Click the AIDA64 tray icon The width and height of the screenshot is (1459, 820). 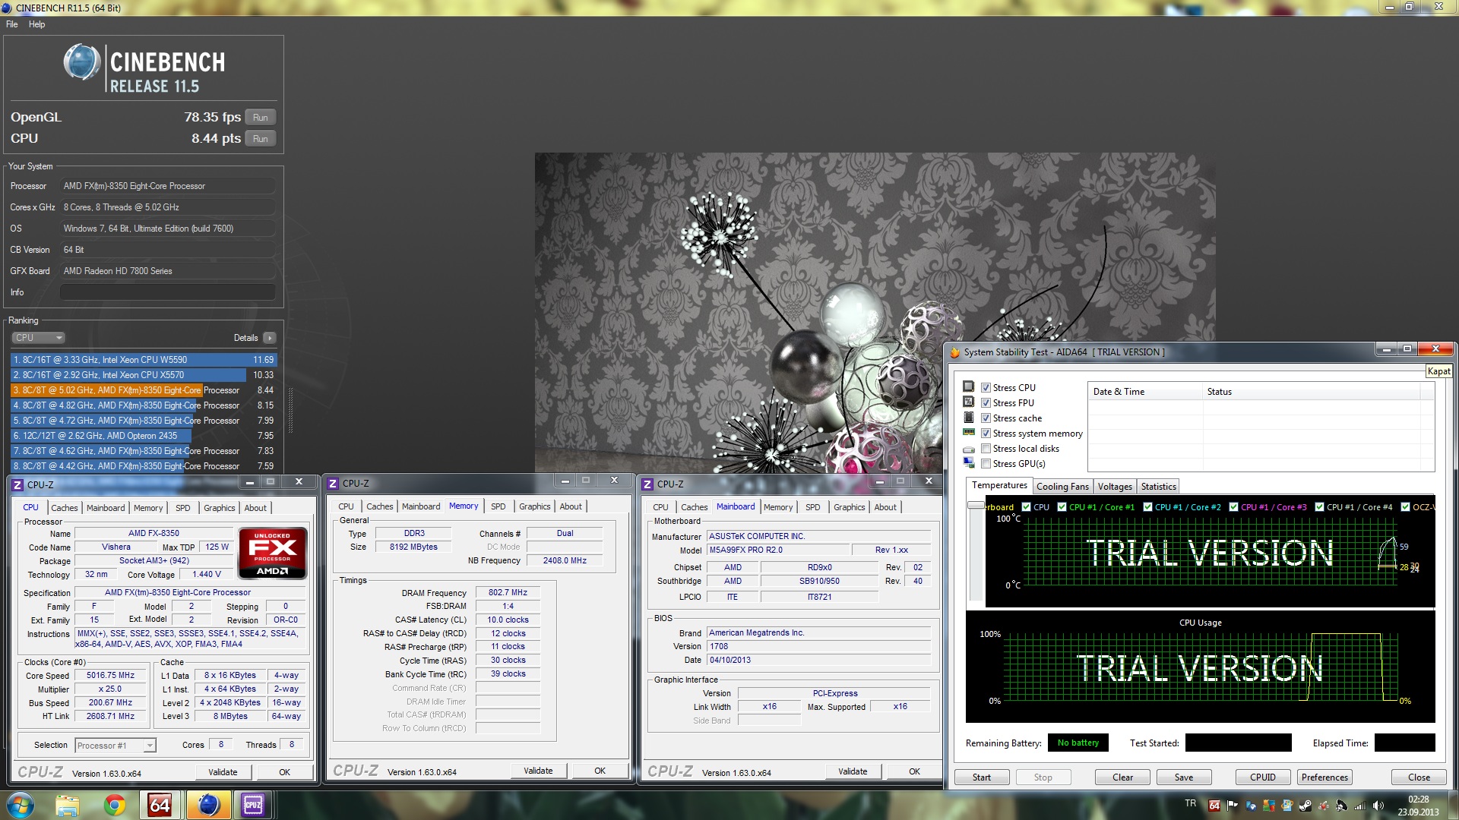click(x=1214, y=806)
